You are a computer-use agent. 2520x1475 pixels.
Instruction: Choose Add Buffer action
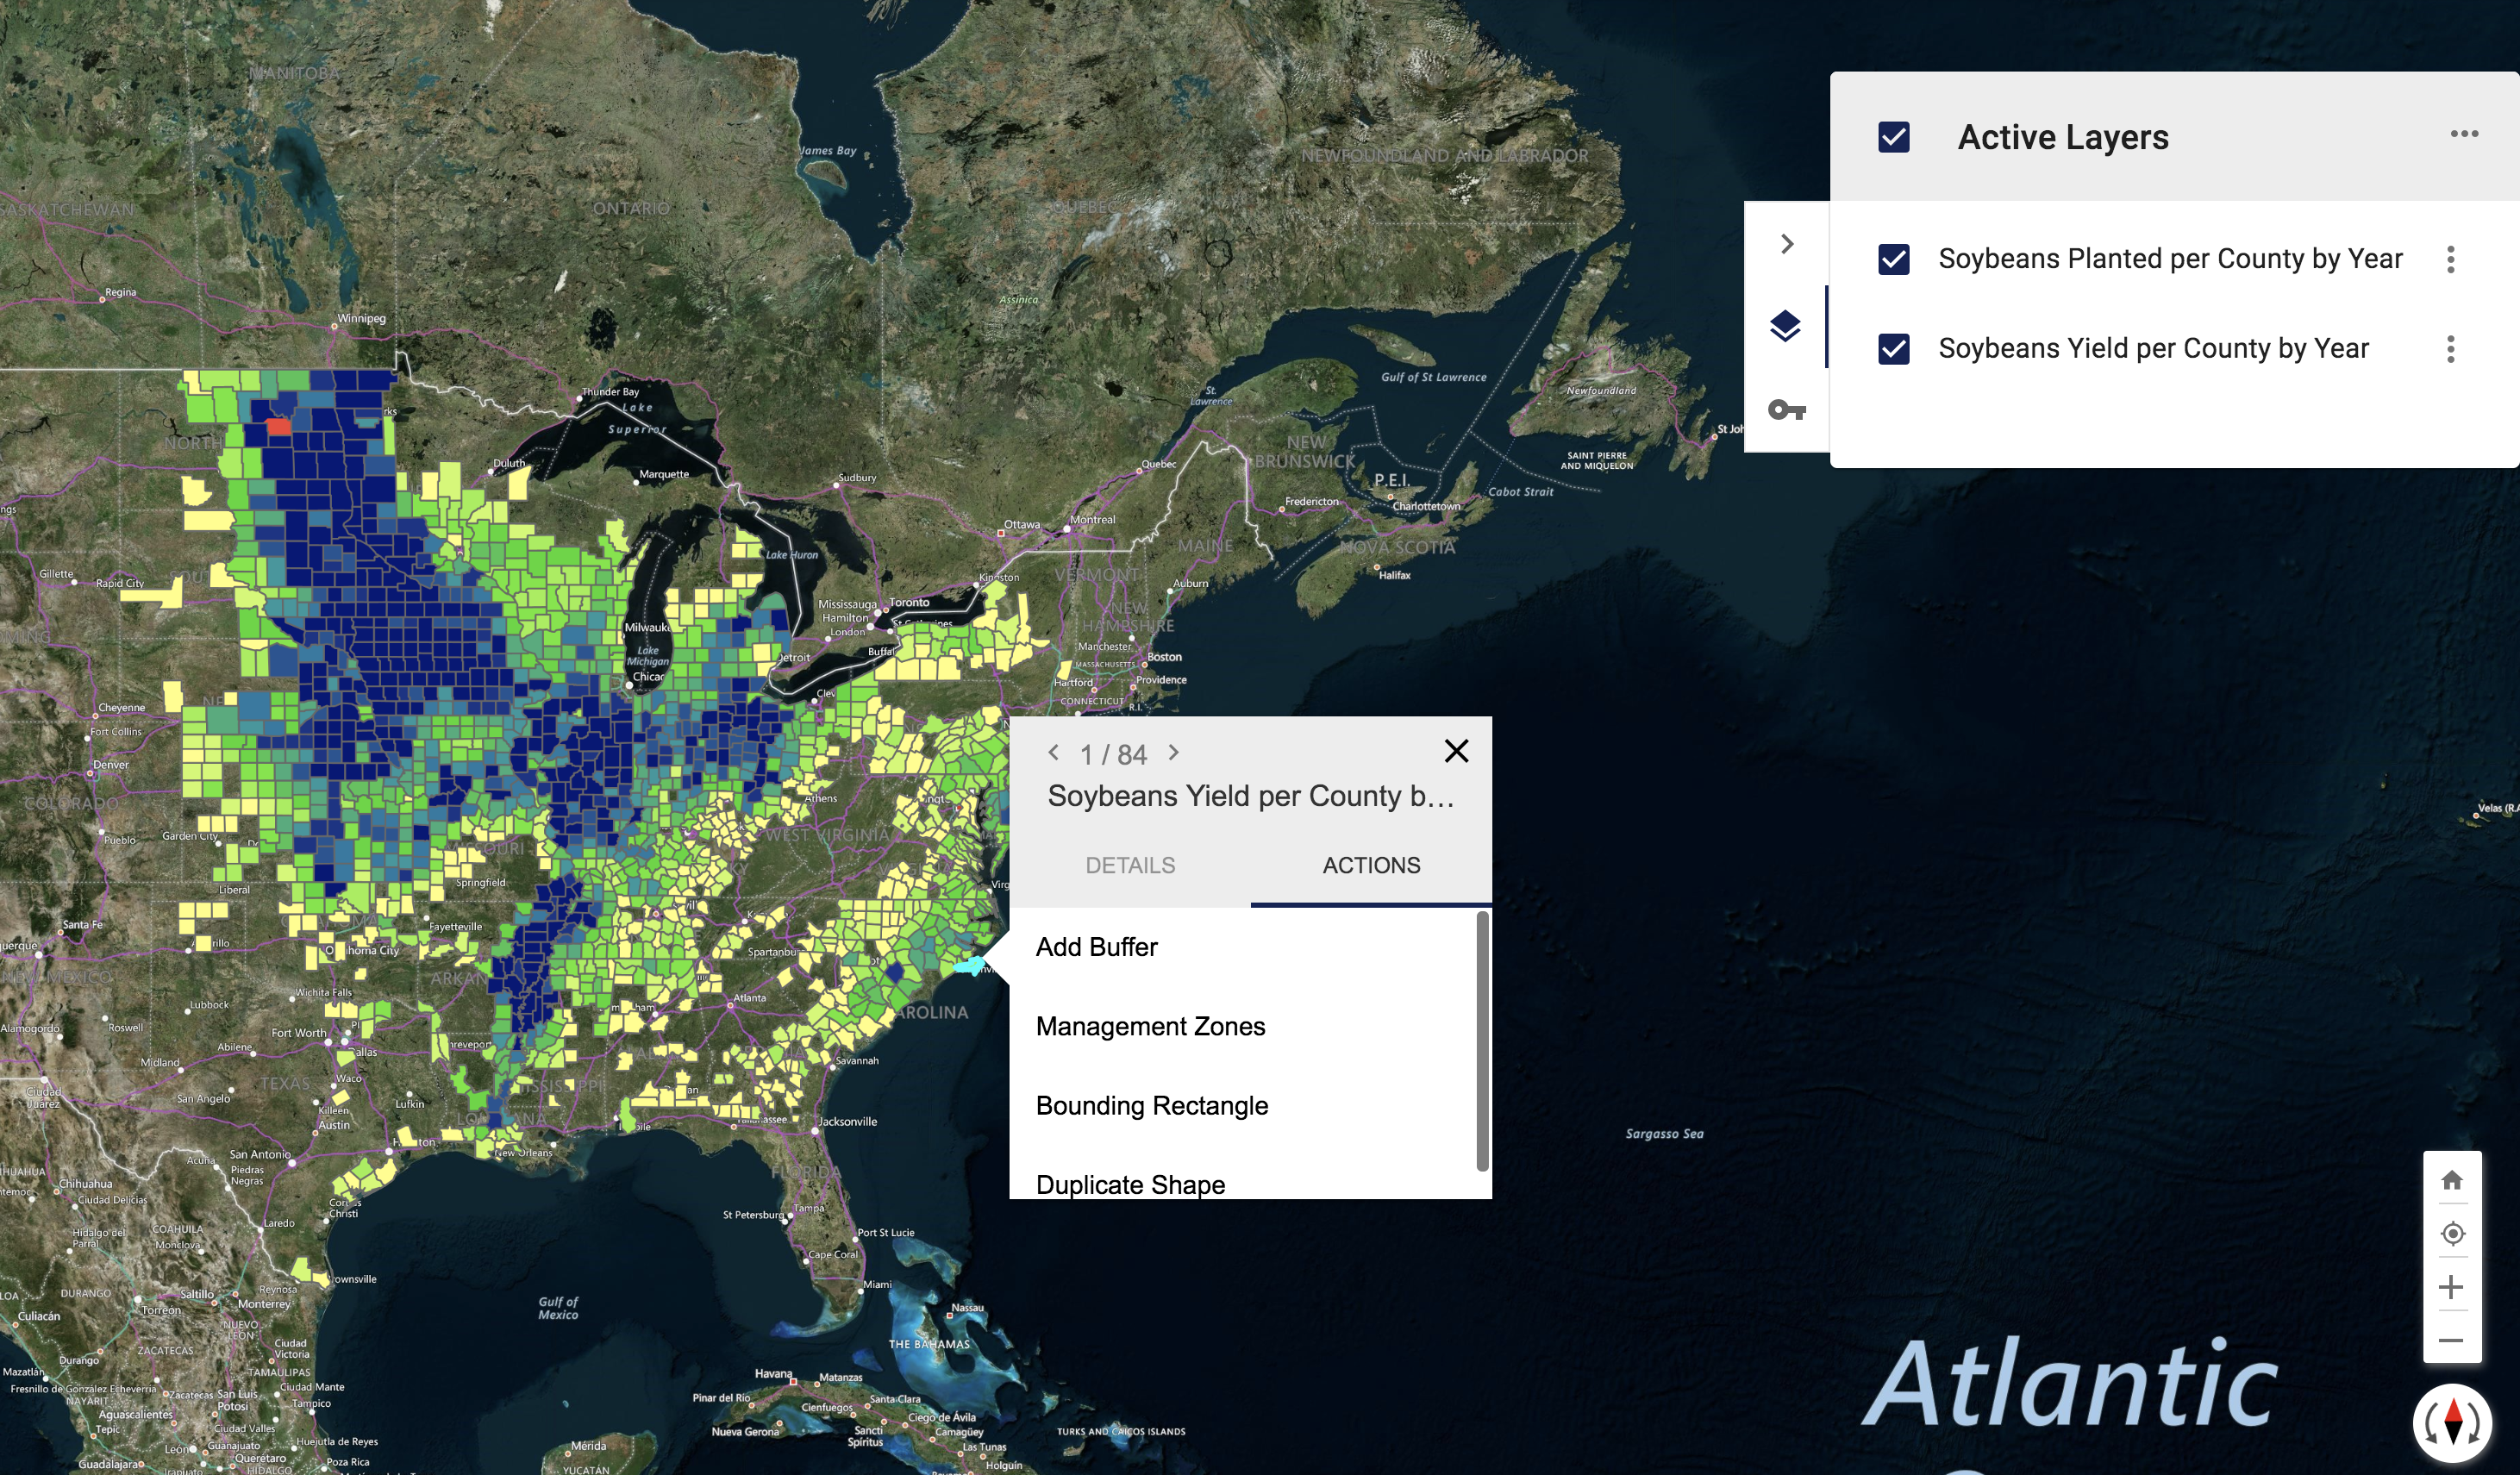coord(1097,947)
